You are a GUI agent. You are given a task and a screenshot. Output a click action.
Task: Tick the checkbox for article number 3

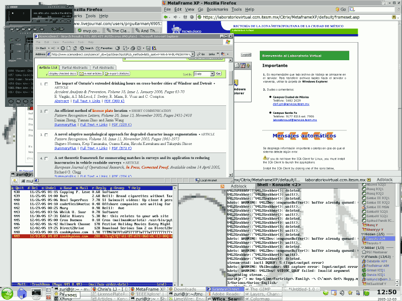coord(46,135)
